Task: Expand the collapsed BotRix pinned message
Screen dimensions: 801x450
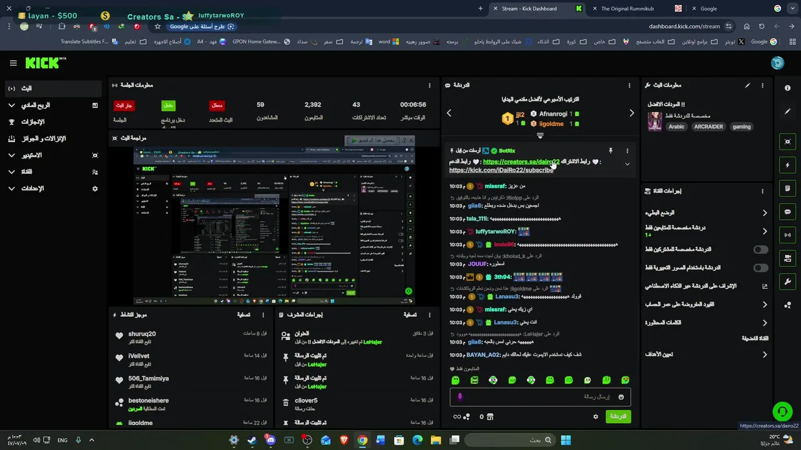Action: pyautogui.click(x=627, y=164)
